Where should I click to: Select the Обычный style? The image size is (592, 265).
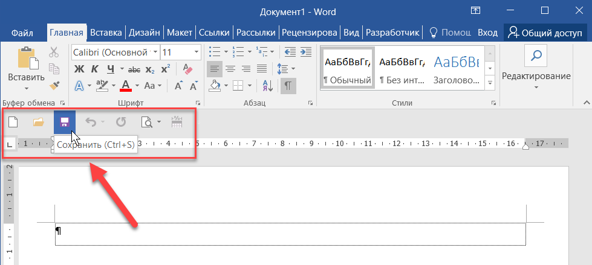coord(347,68)
